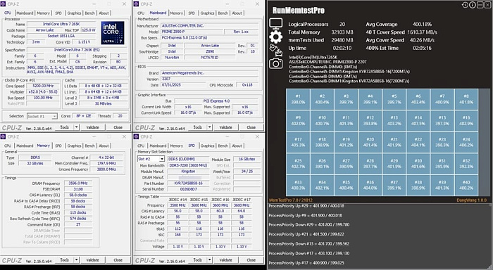Expand the Tools arrow in the CPU tab window
493x270 pixels.
coord(76,127)
